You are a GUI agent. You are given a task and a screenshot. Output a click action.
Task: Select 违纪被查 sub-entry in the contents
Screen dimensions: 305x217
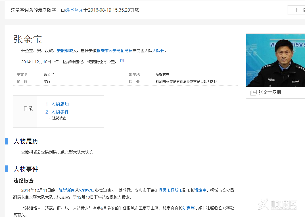point(59,118)
